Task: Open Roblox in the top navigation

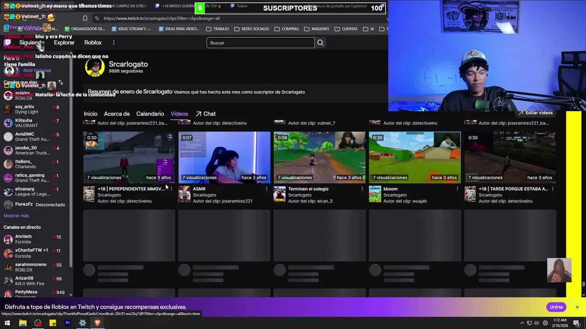Action: click(x=93, y=42)
